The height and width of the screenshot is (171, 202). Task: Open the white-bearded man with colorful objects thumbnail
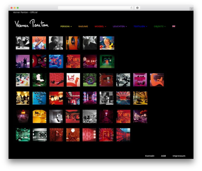click(x=107, y=43)
